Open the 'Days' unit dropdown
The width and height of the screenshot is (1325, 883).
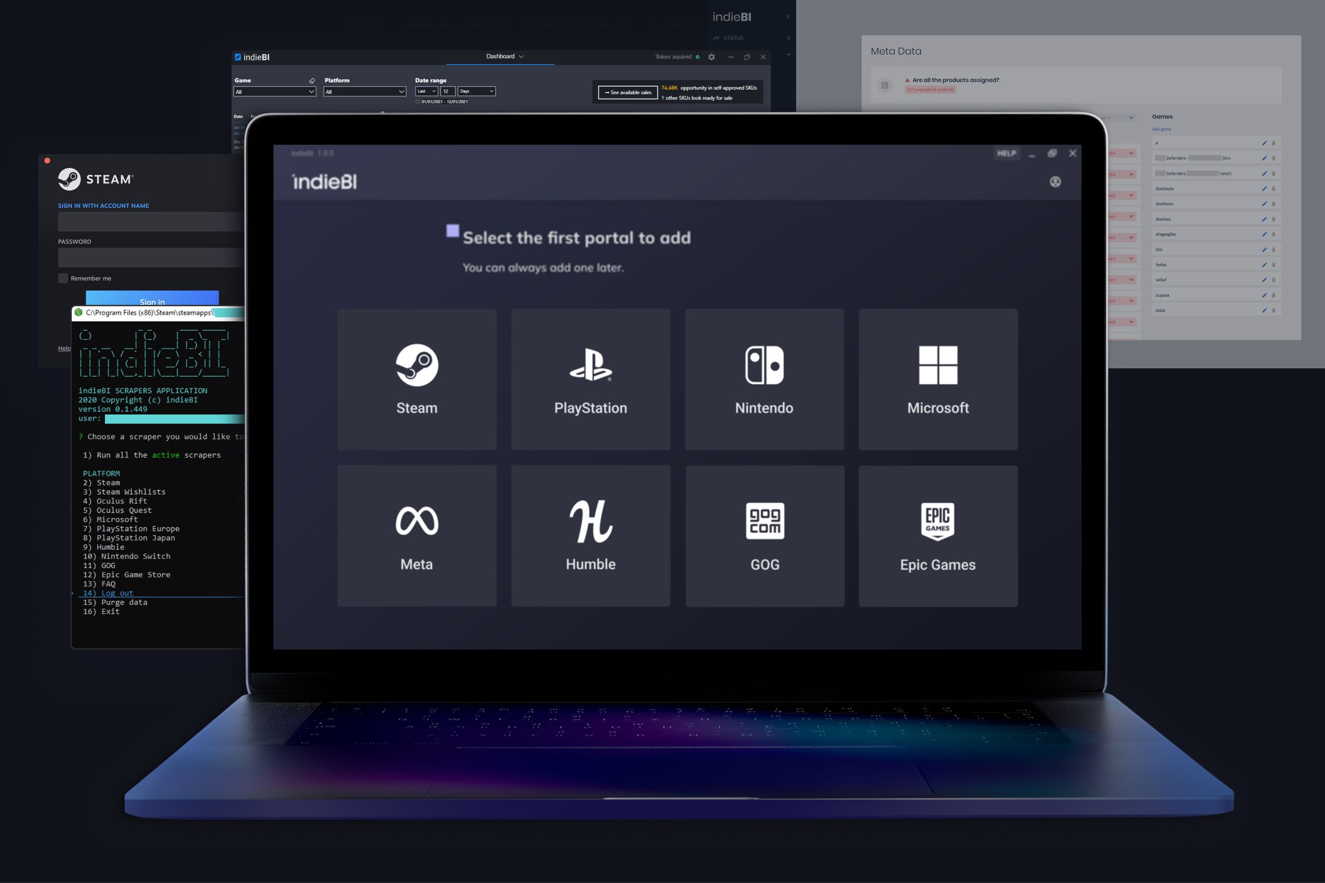point(476,91)
